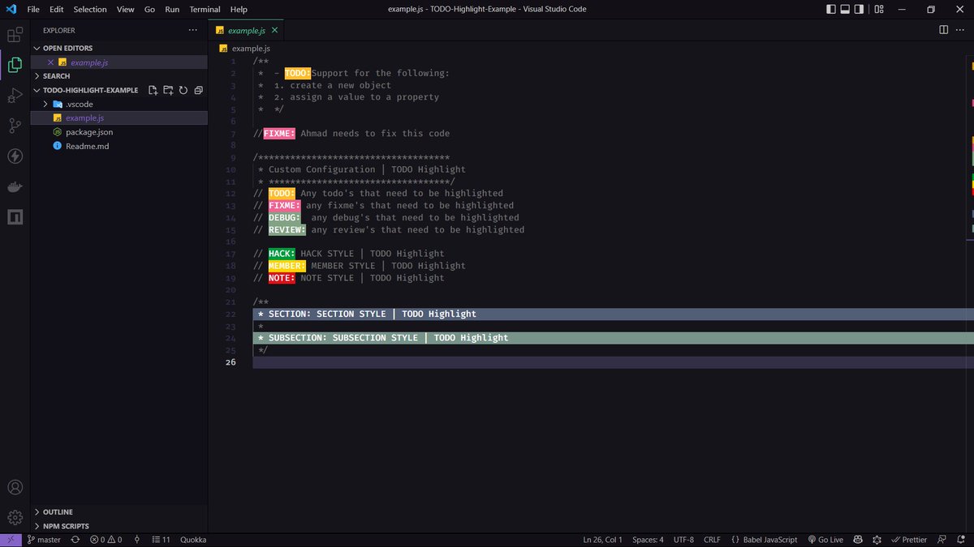Image resolution: width=974 pixels, height=547 pixels.
Task: Click the highlighted SECTION line 22
Action: point(613,314)
